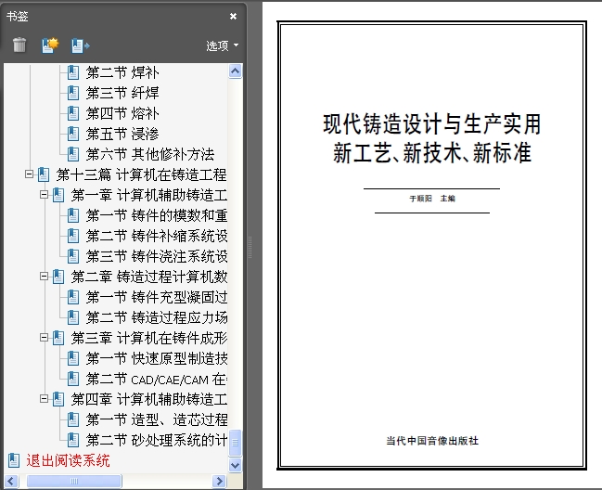Collapse the 第十三篇 计算机在铸造工程 node
The image size is (602, 490).
29,174
